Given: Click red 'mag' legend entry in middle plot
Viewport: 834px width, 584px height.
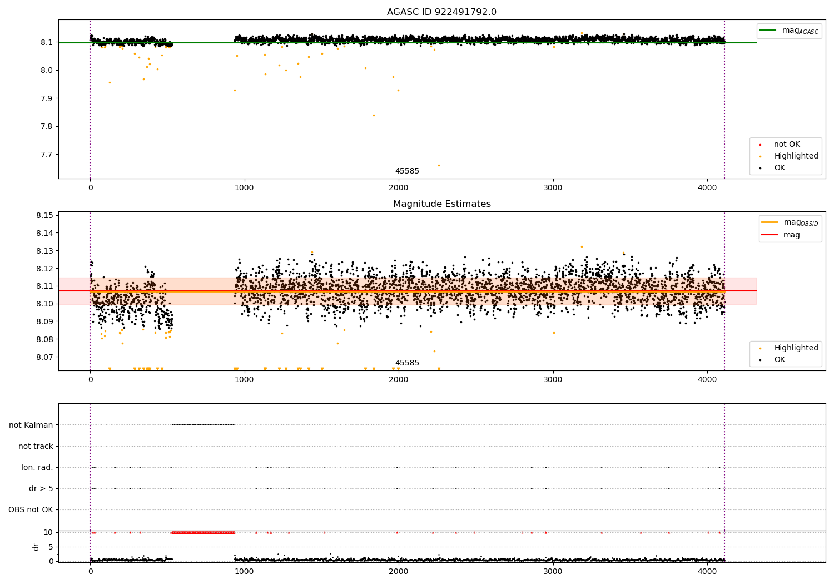Looking at the screenshot, I should click(791, 235).
